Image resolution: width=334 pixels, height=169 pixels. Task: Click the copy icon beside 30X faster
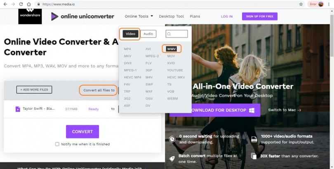[254, 156]
